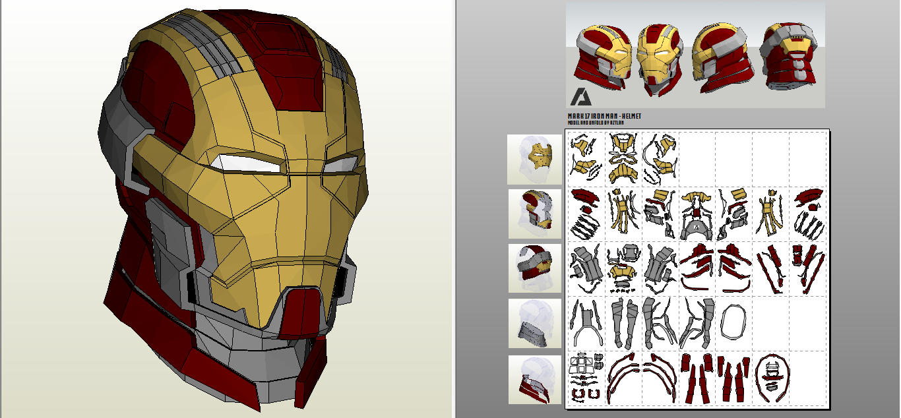Select the red collar base group thumbnail
The image size is (901, 418).
tap(534, 380)
